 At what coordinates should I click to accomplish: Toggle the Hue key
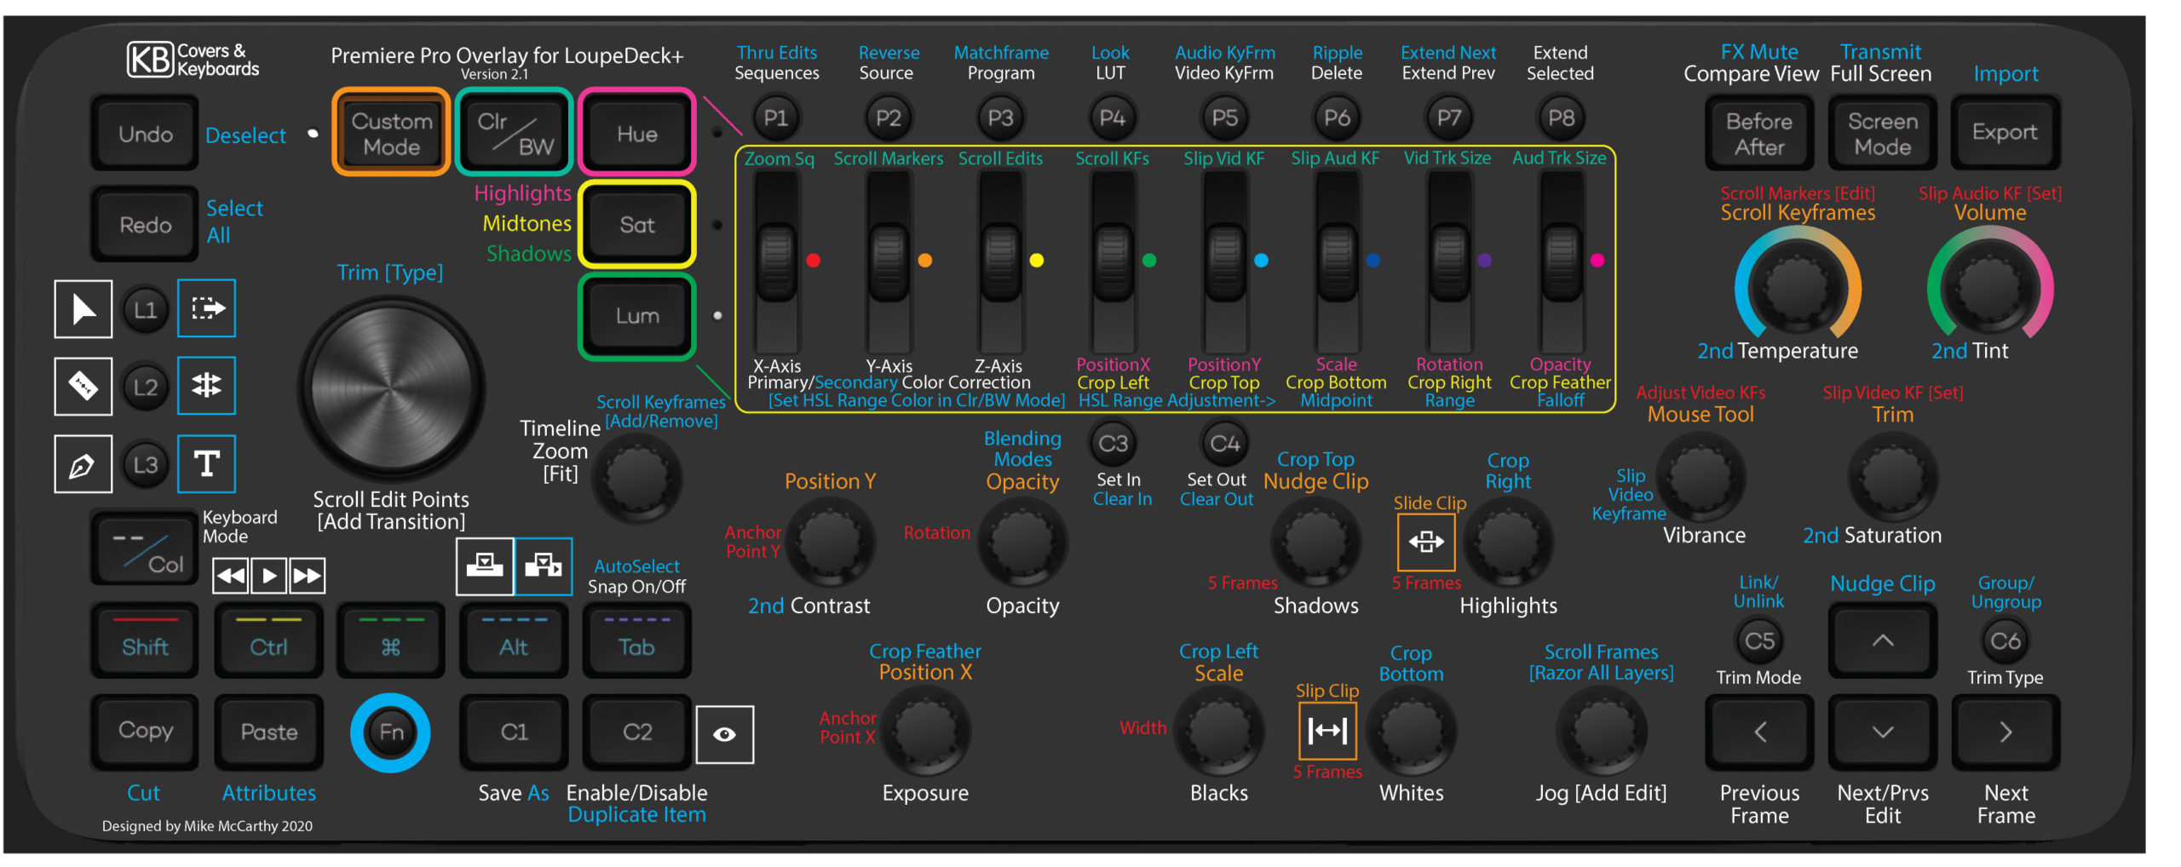(637, 133)
